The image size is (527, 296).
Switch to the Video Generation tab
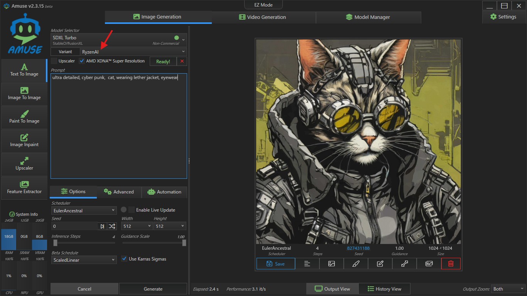pos(263,17)
